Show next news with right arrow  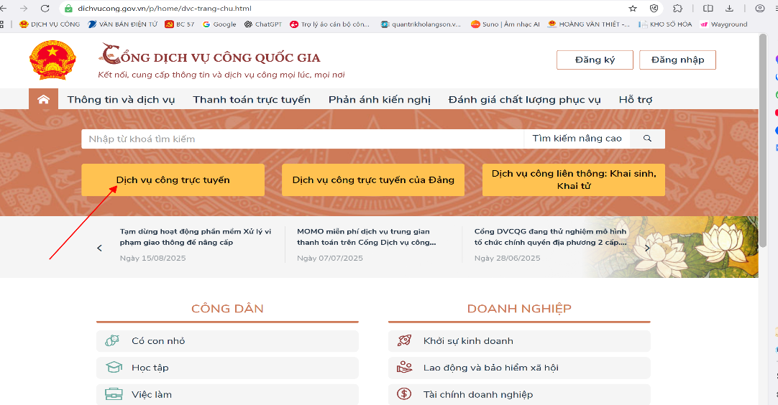(x=647, y=248)
